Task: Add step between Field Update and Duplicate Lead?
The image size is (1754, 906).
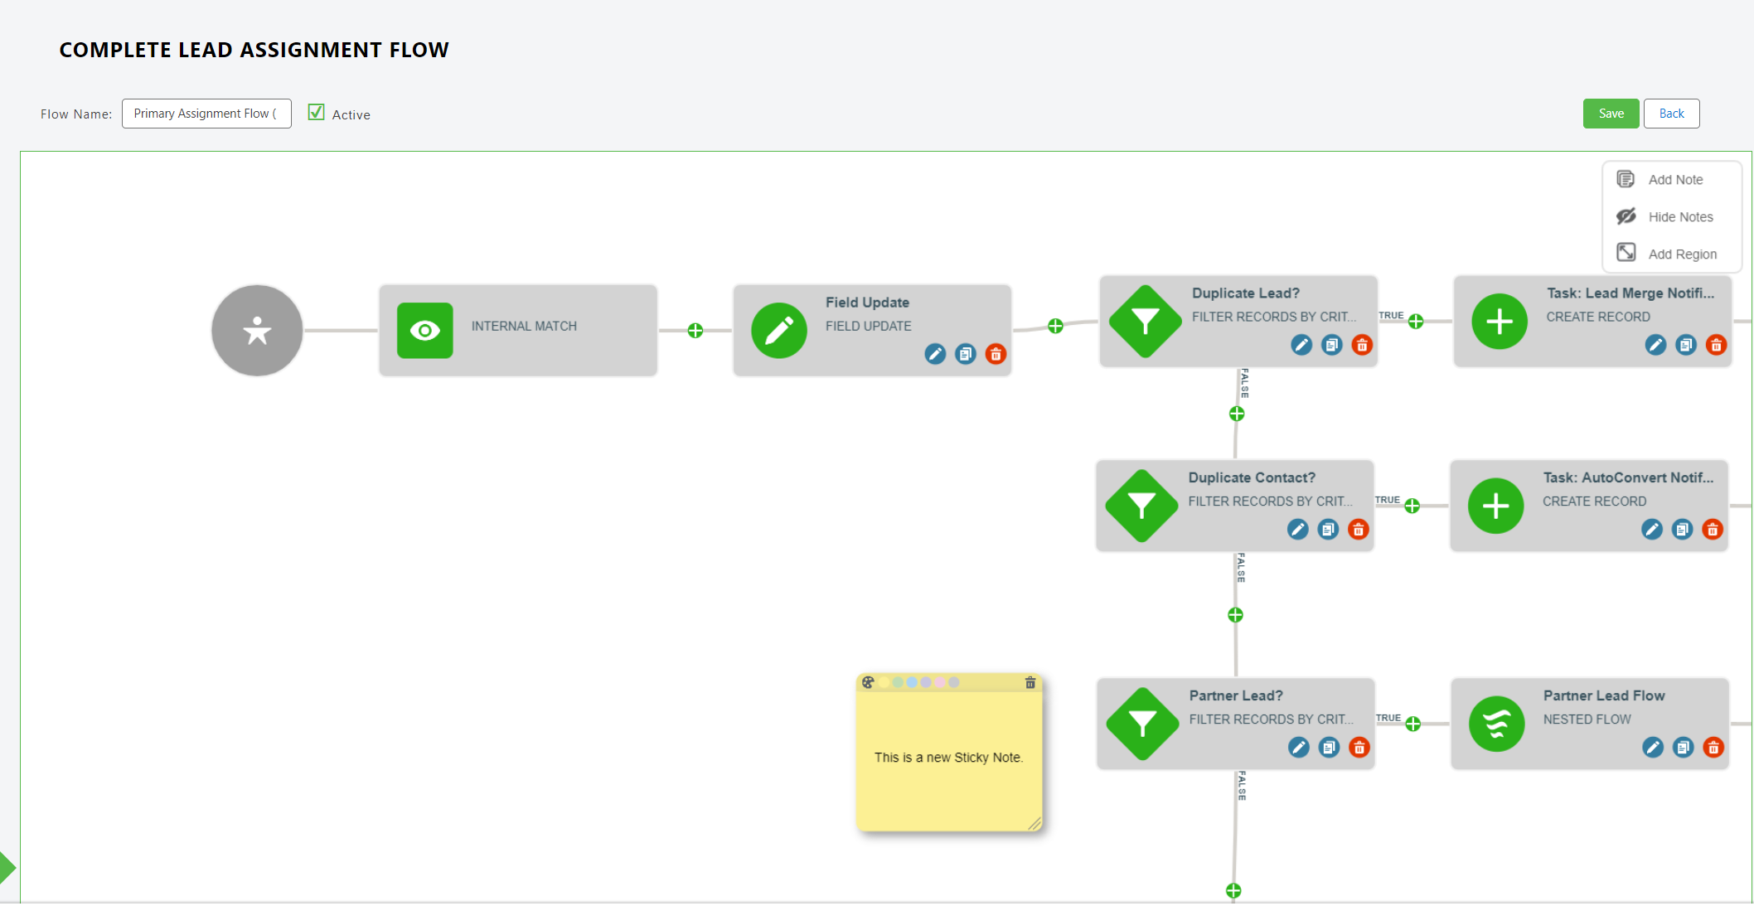Action: (1055, 326)
